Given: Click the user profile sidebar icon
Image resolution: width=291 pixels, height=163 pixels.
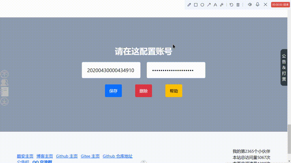Looking at the screenshot, I should tap(4, 83).
